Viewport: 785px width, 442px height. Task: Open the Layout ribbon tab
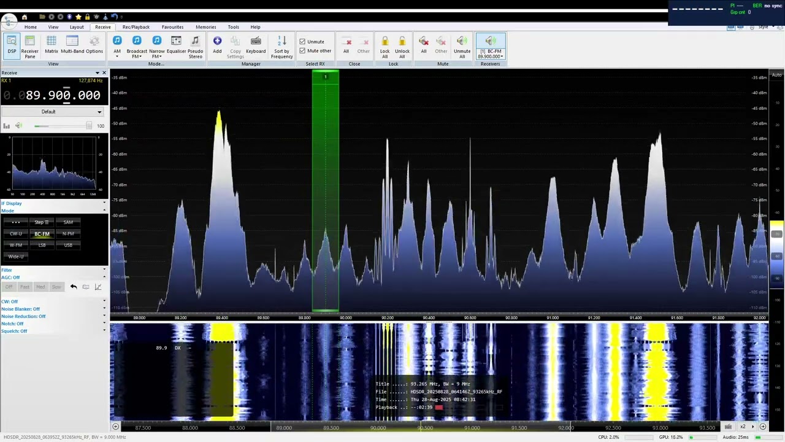(77, 27)
